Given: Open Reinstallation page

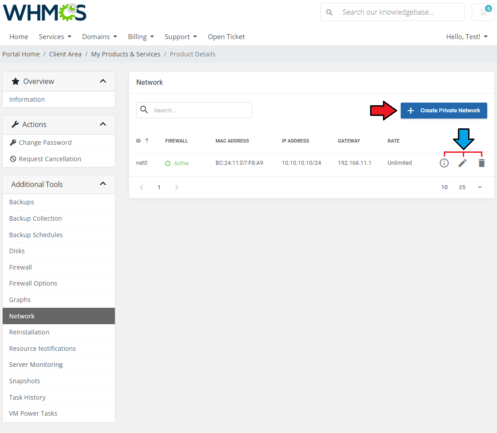Looking at the screenshot, I should tap(59, 332).
